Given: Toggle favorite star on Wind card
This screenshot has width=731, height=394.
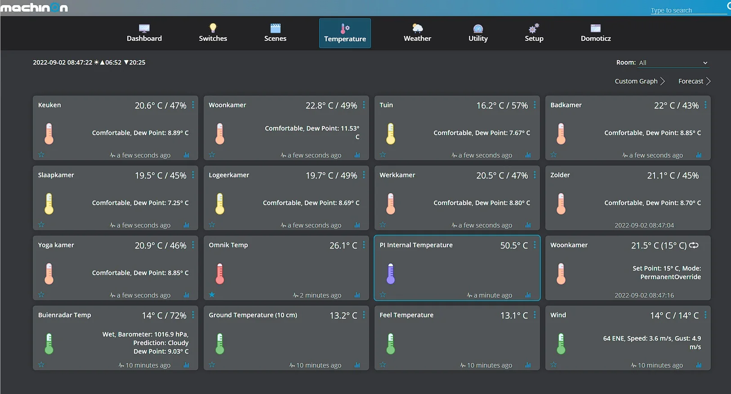Looking at the screenshot, I should [554, 365].
